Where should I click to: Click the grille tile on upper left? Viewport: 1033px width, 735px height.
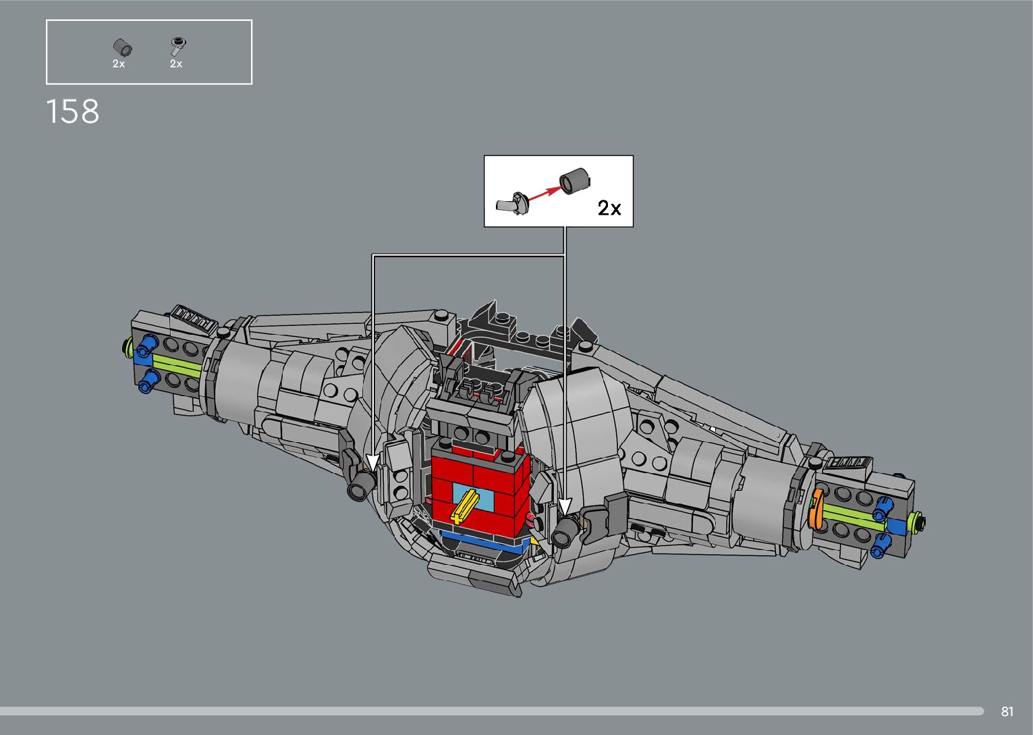coord(194,318)
